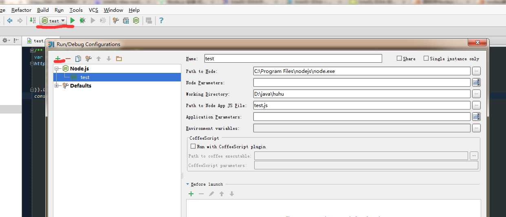Toggle code fold marker beside '/**' comment

coord(32,50)
